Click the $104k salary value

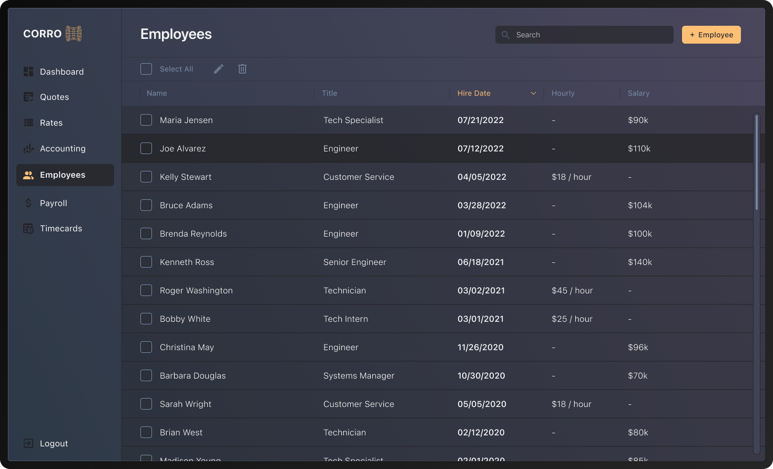pos(640,205)
